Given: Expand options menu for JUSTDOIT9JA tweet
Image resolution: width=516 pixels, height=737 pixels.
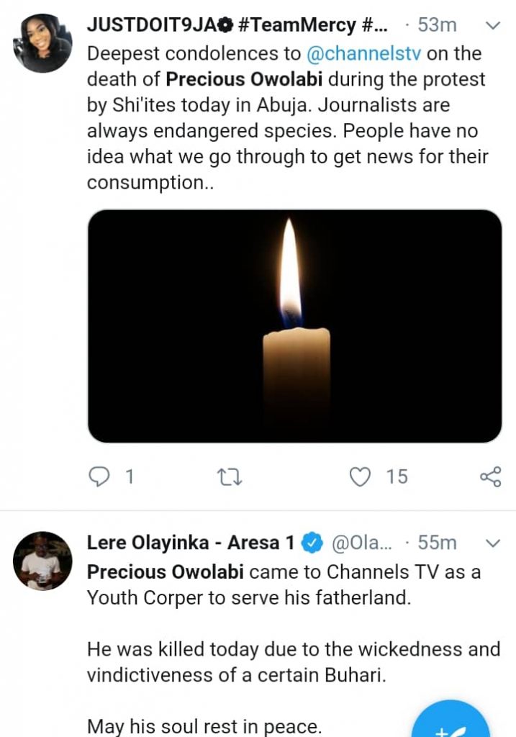Looking at the screenshot, I should [493, 26].
